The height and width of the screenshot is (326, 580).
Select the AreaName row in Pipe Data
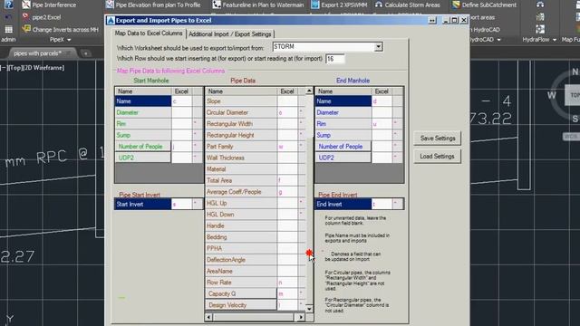tap(241, 272)
